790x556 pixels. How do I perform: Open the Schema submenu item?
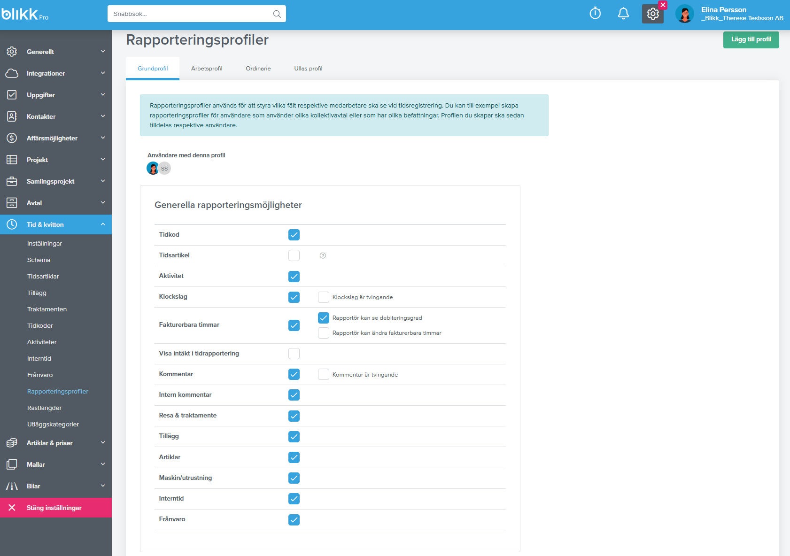[39, 260]
